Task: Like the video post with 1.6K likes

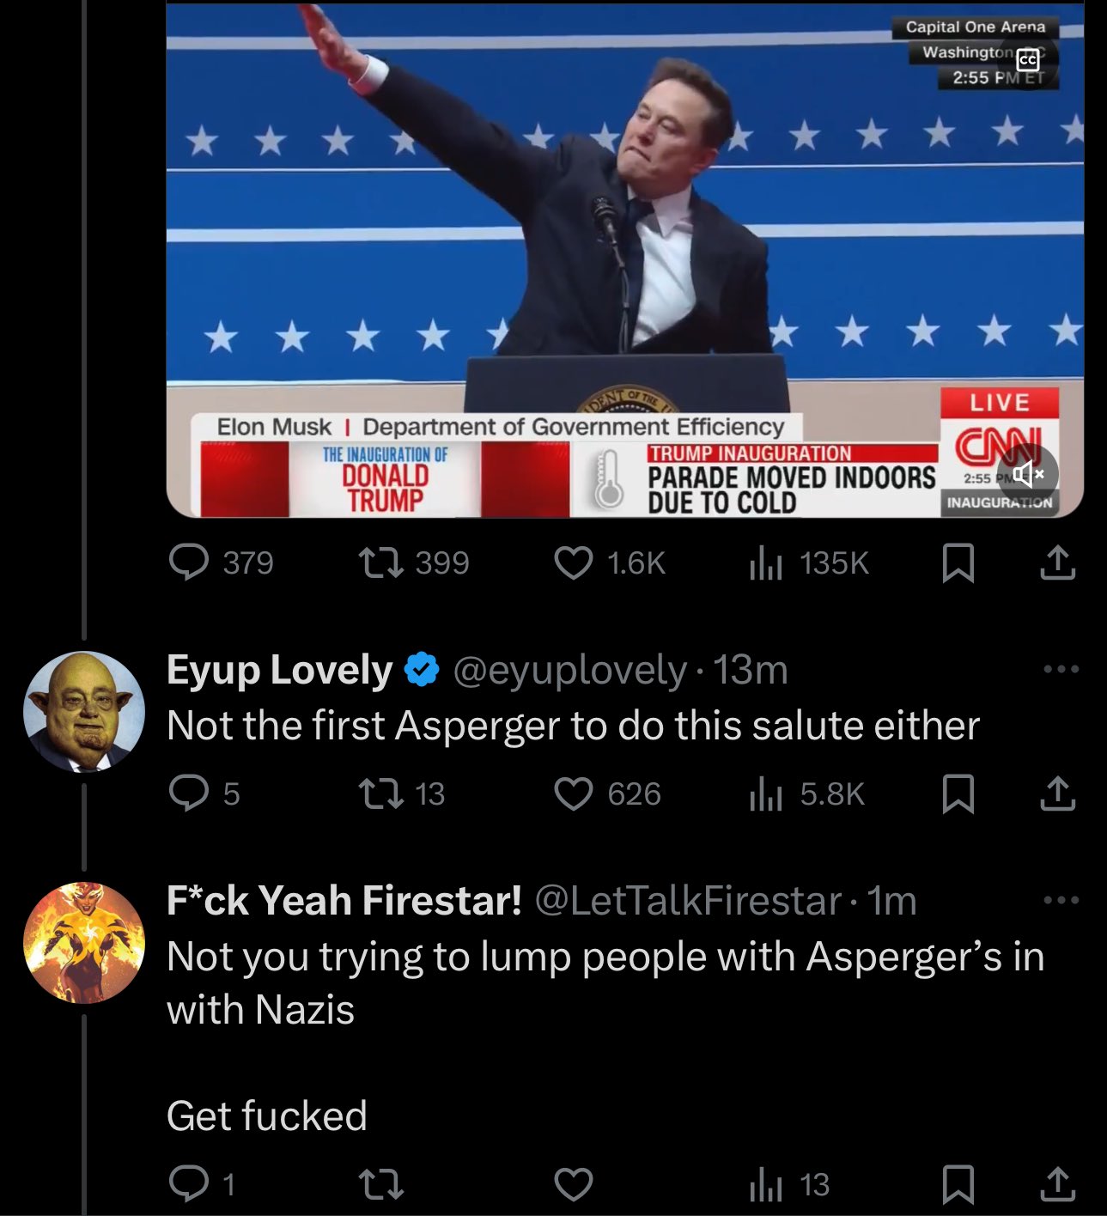Action: 574,563
